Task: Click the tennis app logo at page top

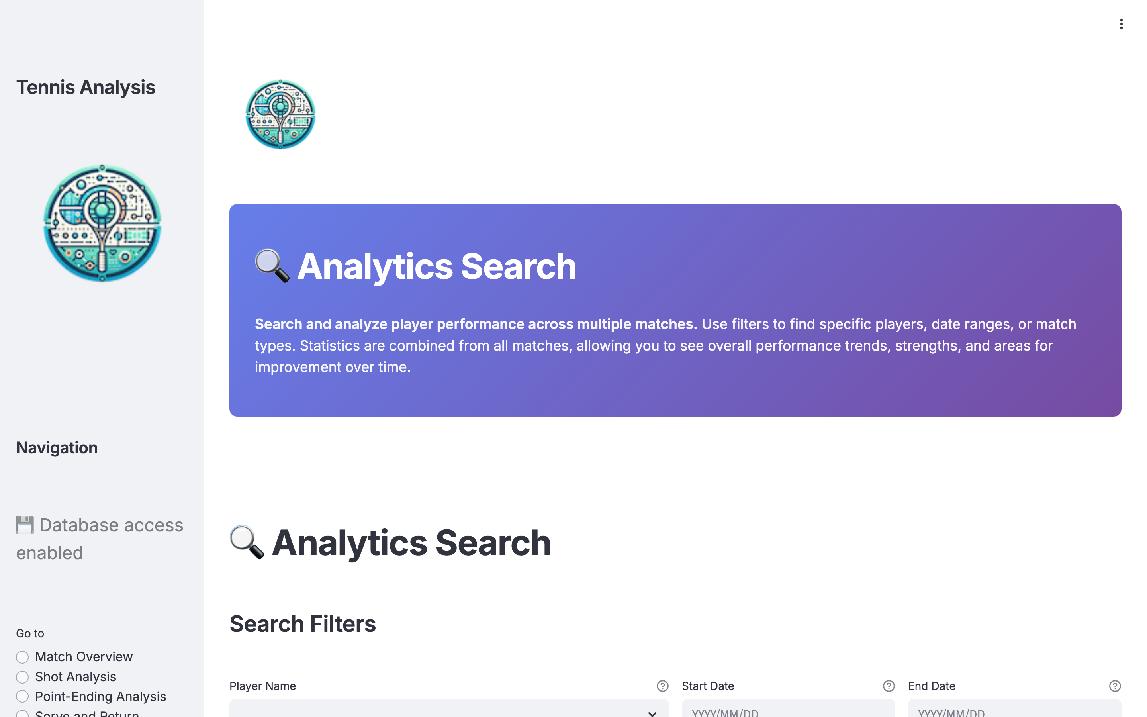Action: coord(280,114)
